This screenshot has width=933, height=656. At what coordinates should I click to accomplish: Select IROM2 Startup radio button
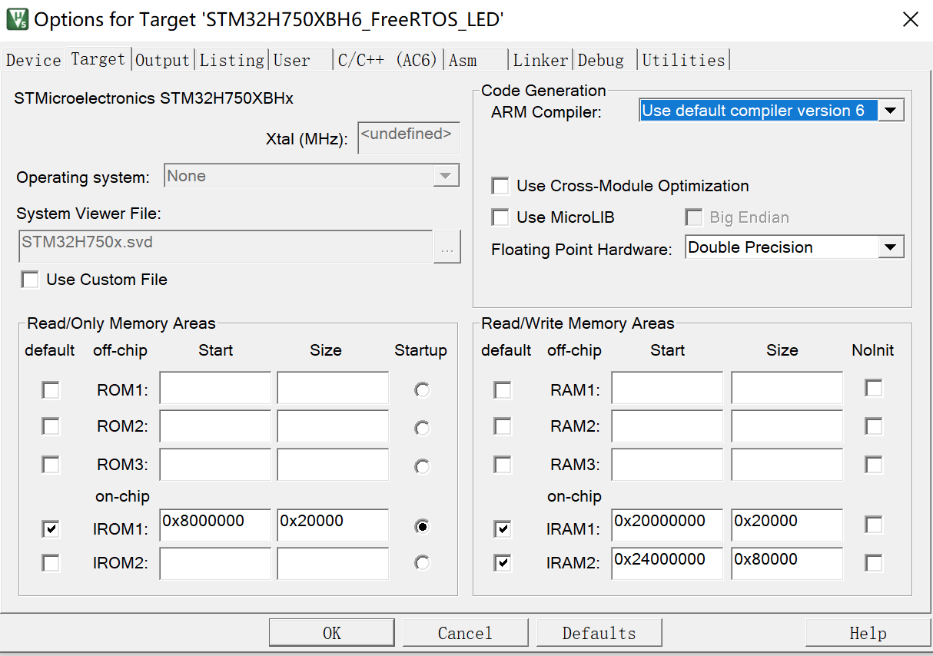point(422,563)
